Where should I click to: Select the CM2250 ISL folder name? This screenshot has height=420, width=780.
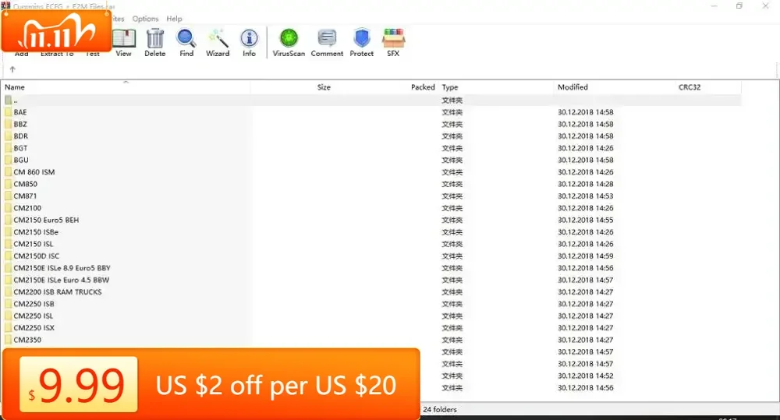(34, 316)
